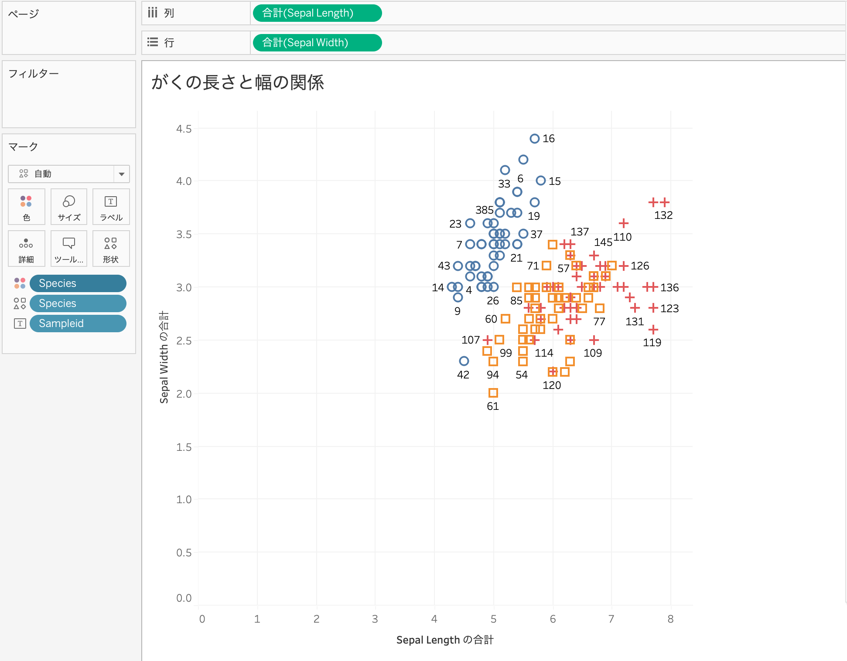Screen dimensions: 847x661
Task: Select the 合計(Sepal Width) row pill
Action: coord(317,43)
